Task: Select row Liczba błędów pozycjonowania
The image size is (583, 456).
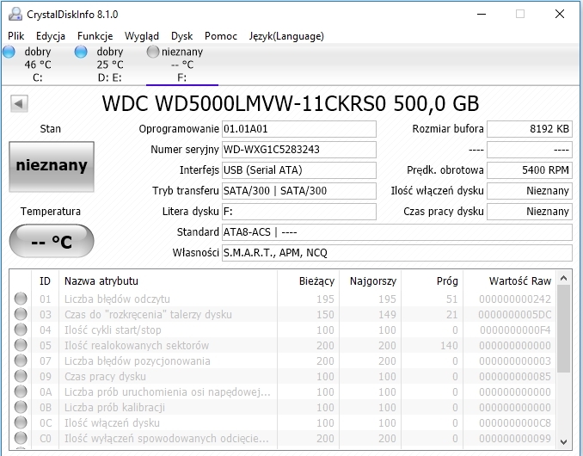Action: (283, 360)
